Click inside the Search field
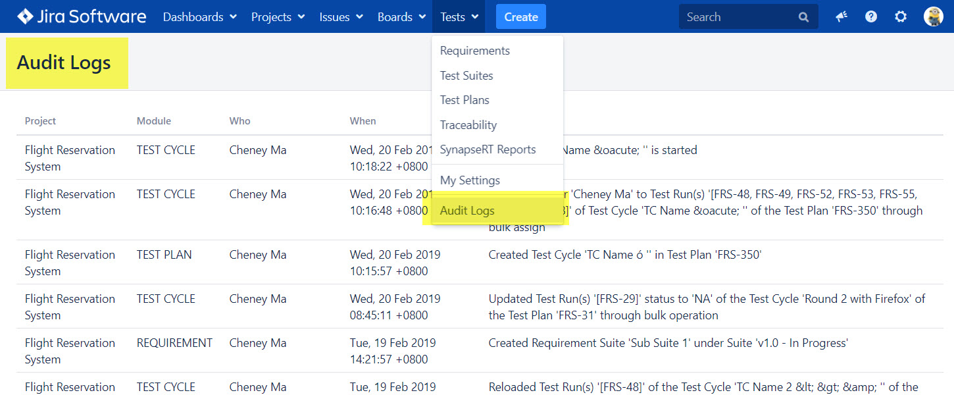This screenshot has height=395, width=954. (x=737, y=17)
